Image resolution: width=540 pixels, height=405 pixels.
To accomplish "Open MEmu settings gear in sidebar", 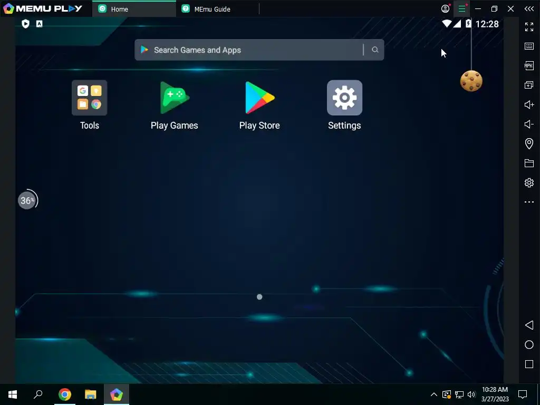I will click(529, 182).
